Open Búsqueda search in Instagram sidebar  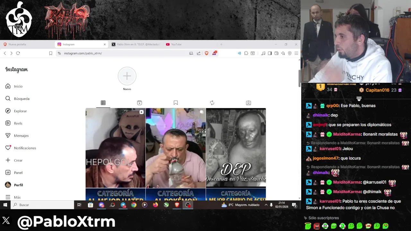pyautogui.click(x=17, y=98)
